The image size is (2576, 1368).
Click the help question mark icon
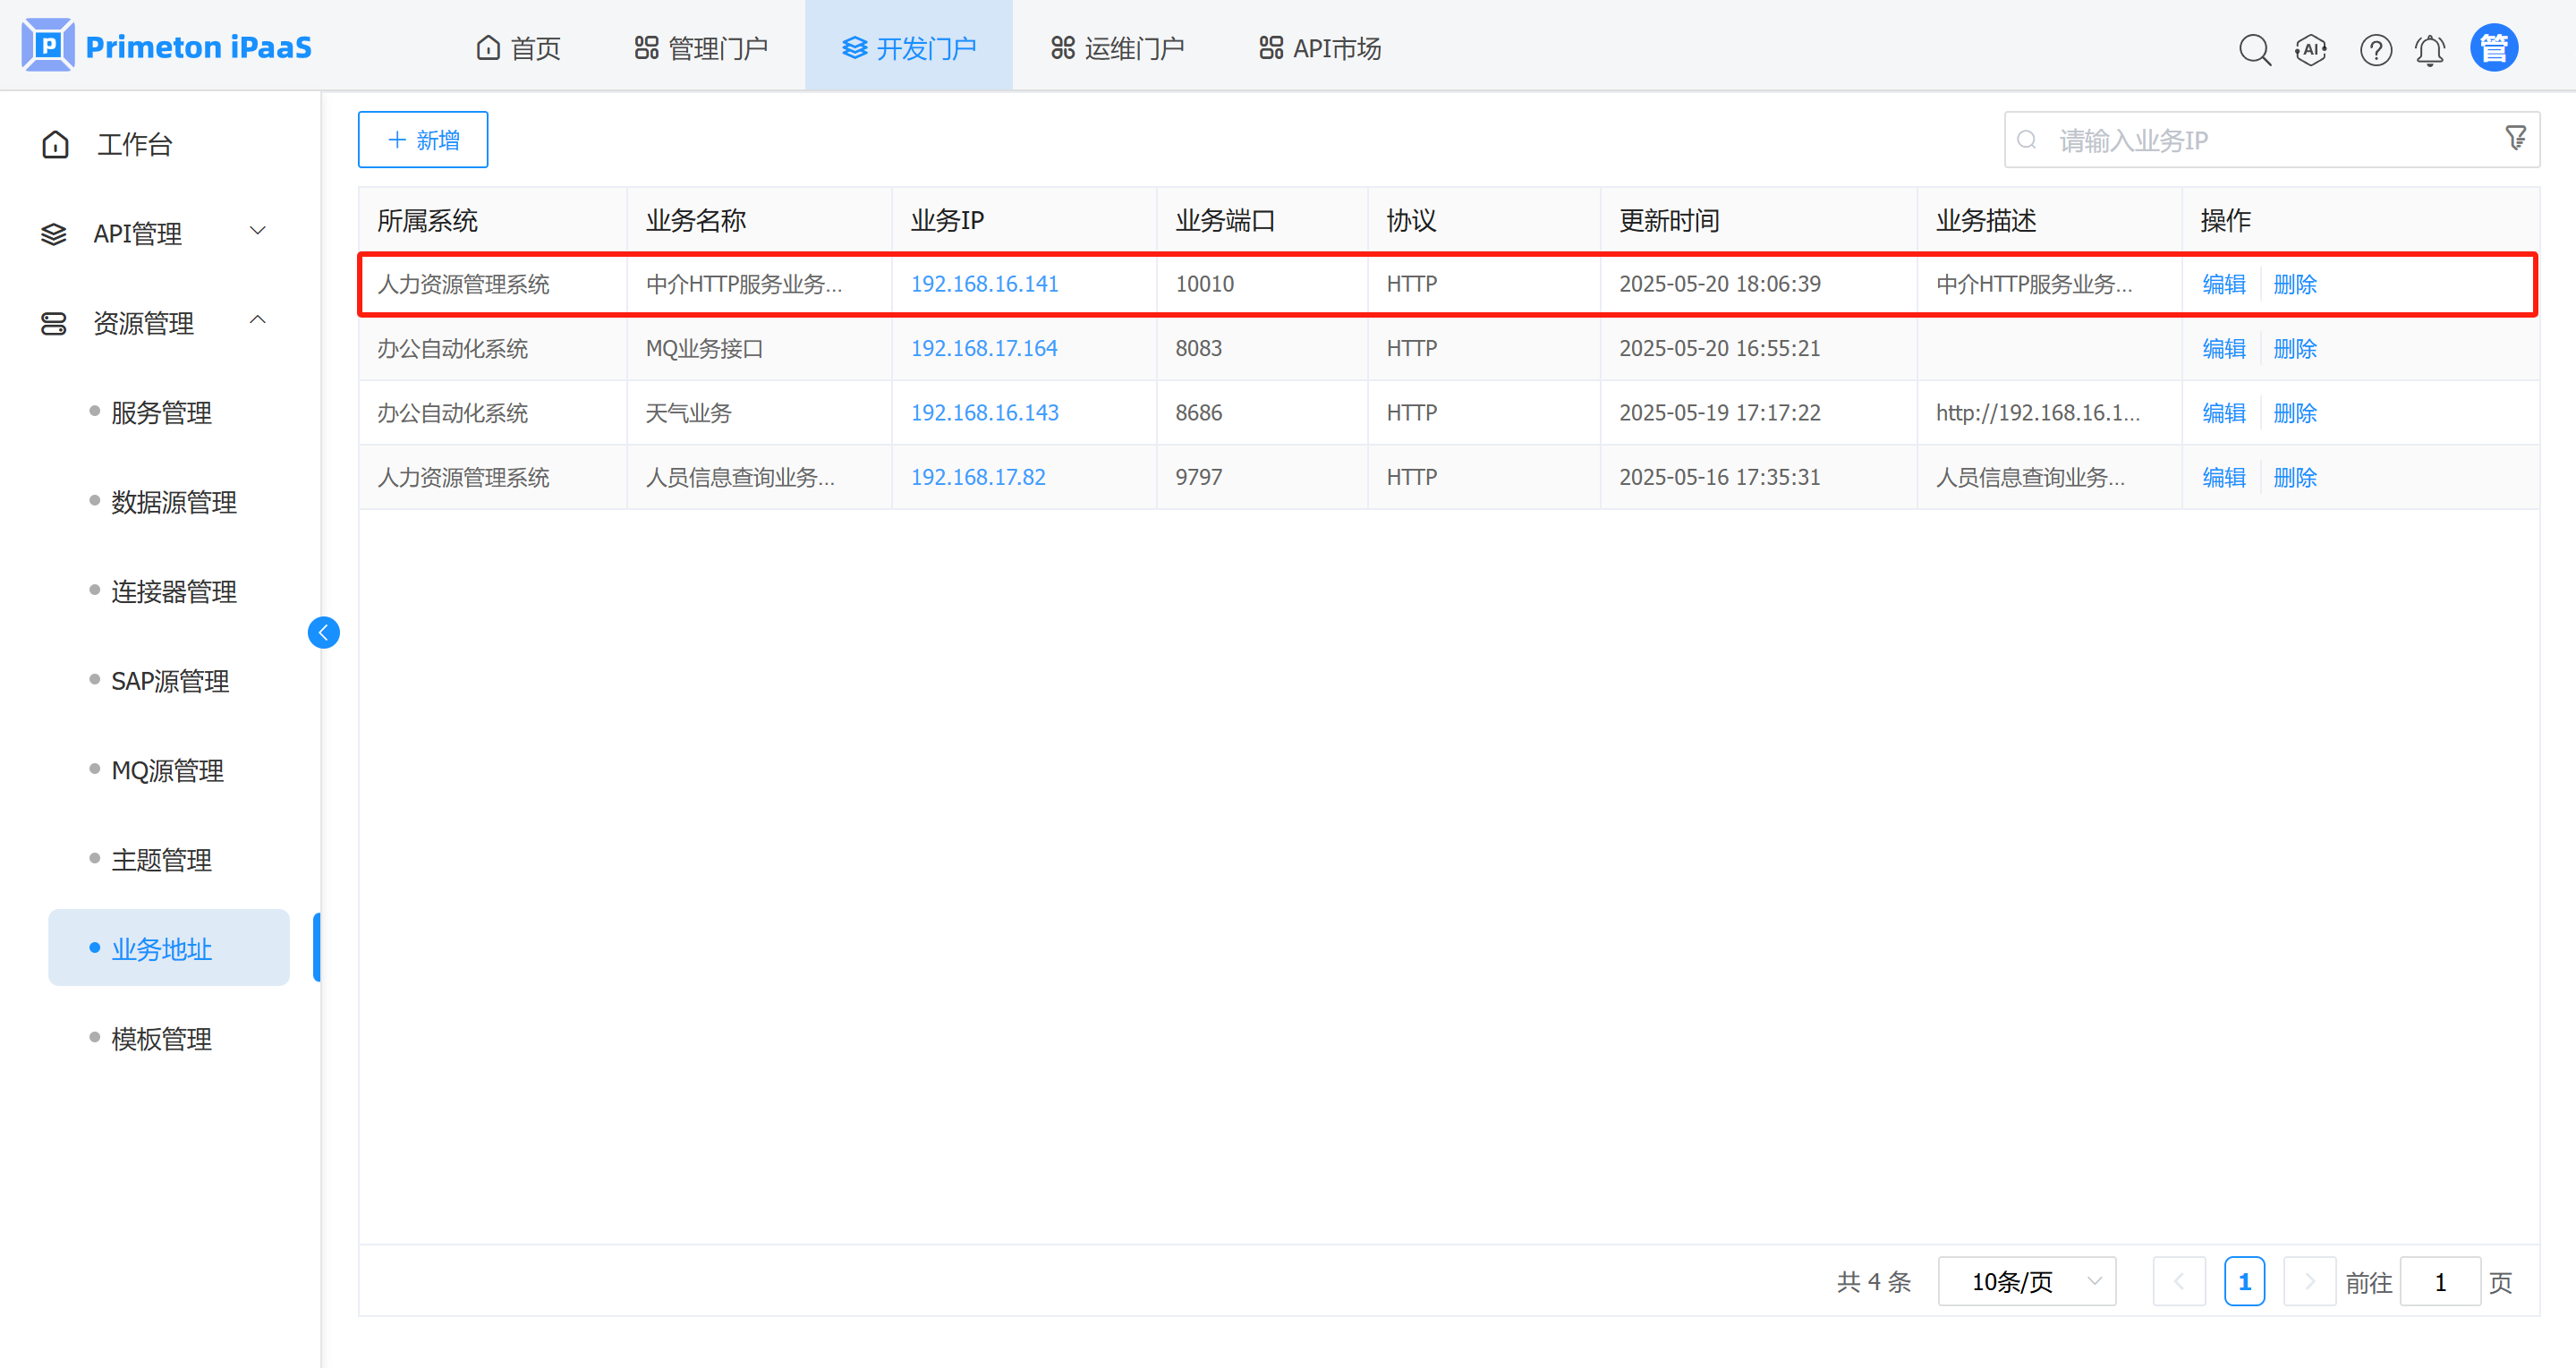click(2375, 49)
